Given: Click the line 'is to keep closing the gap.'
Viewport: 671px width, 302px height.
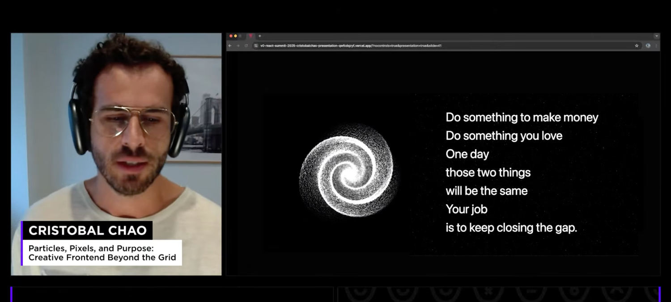Looking at the screenshot, I should click(511, 228).
